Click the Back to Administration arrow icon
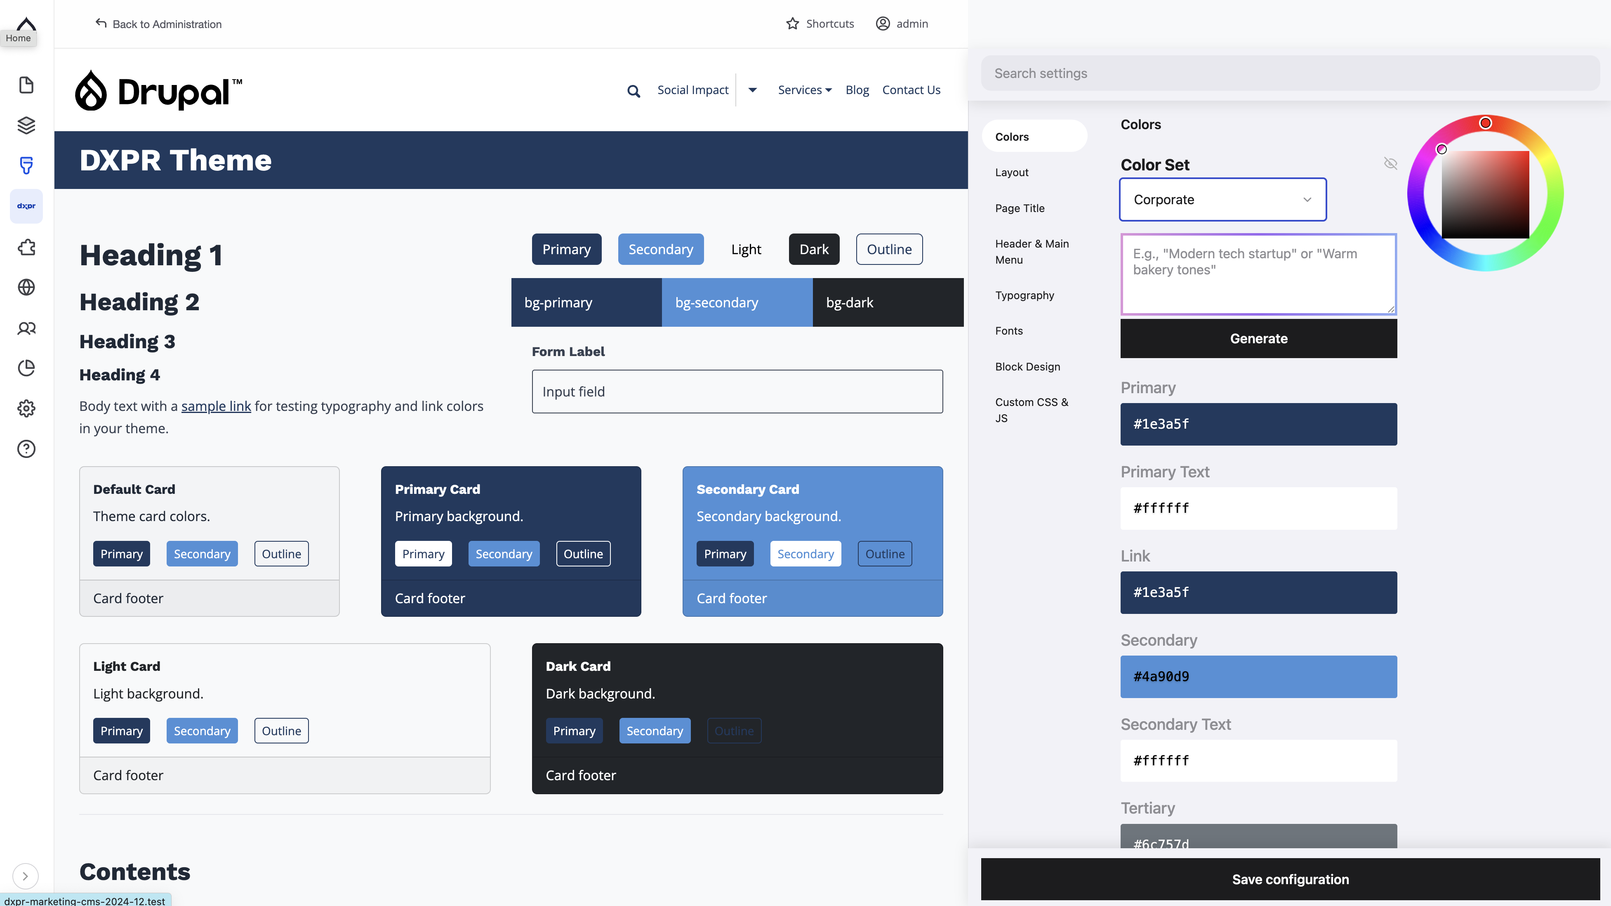The height and width of the screenshot is (906, 1611). tap(101, 23)
